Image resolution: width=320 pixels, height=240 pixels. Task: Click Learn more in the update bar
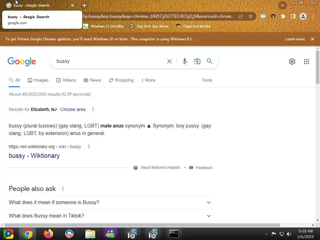(x=295, y=39)
